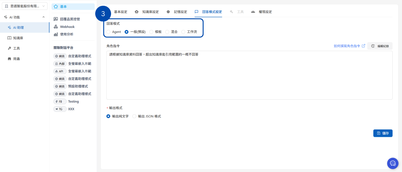
Task: Select the 工作流 answer mode
Action: tap(183, 32)
